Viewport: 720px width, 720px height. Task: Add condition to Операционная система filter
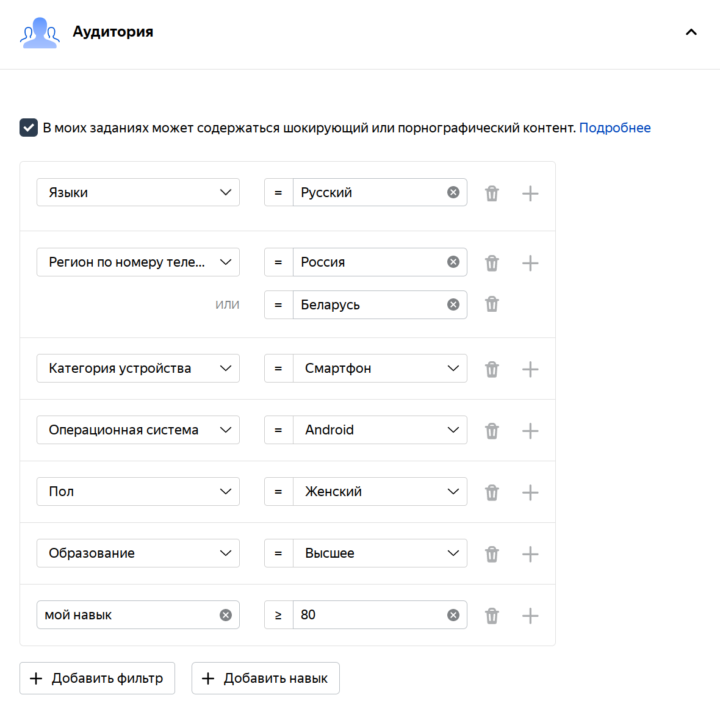click(x=530, y=431)
